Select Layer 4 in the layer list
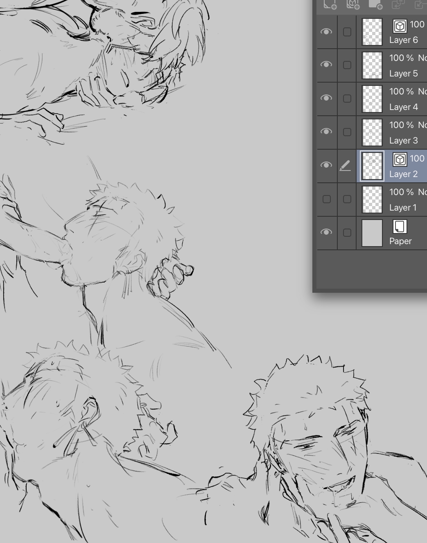The width and height of the screenshot is (427, 543). point(403,107)
